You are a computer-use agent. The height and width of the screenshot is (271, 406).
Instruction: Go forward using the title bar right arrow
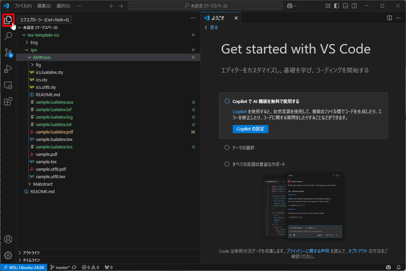coord(121,6)
